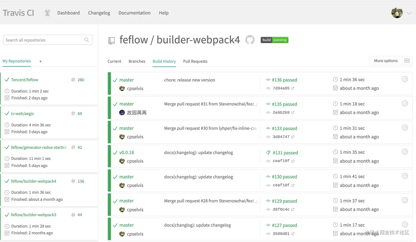Switch to the Pull Requests tab
Viewport: 416px width, 242px height.
pos(195,61)
